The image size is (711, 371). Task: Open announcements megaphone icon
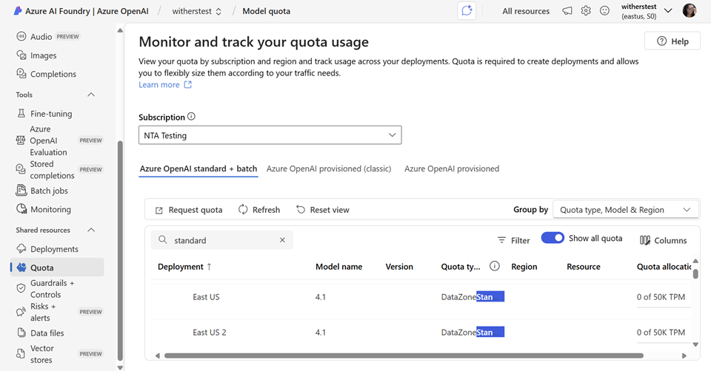pos(567,11)
